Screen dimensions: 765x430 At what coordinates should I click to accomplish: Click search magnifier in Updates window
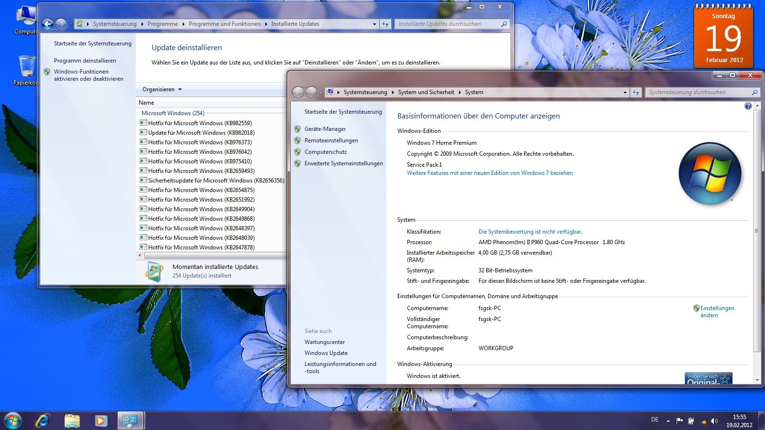coord(504,24)
